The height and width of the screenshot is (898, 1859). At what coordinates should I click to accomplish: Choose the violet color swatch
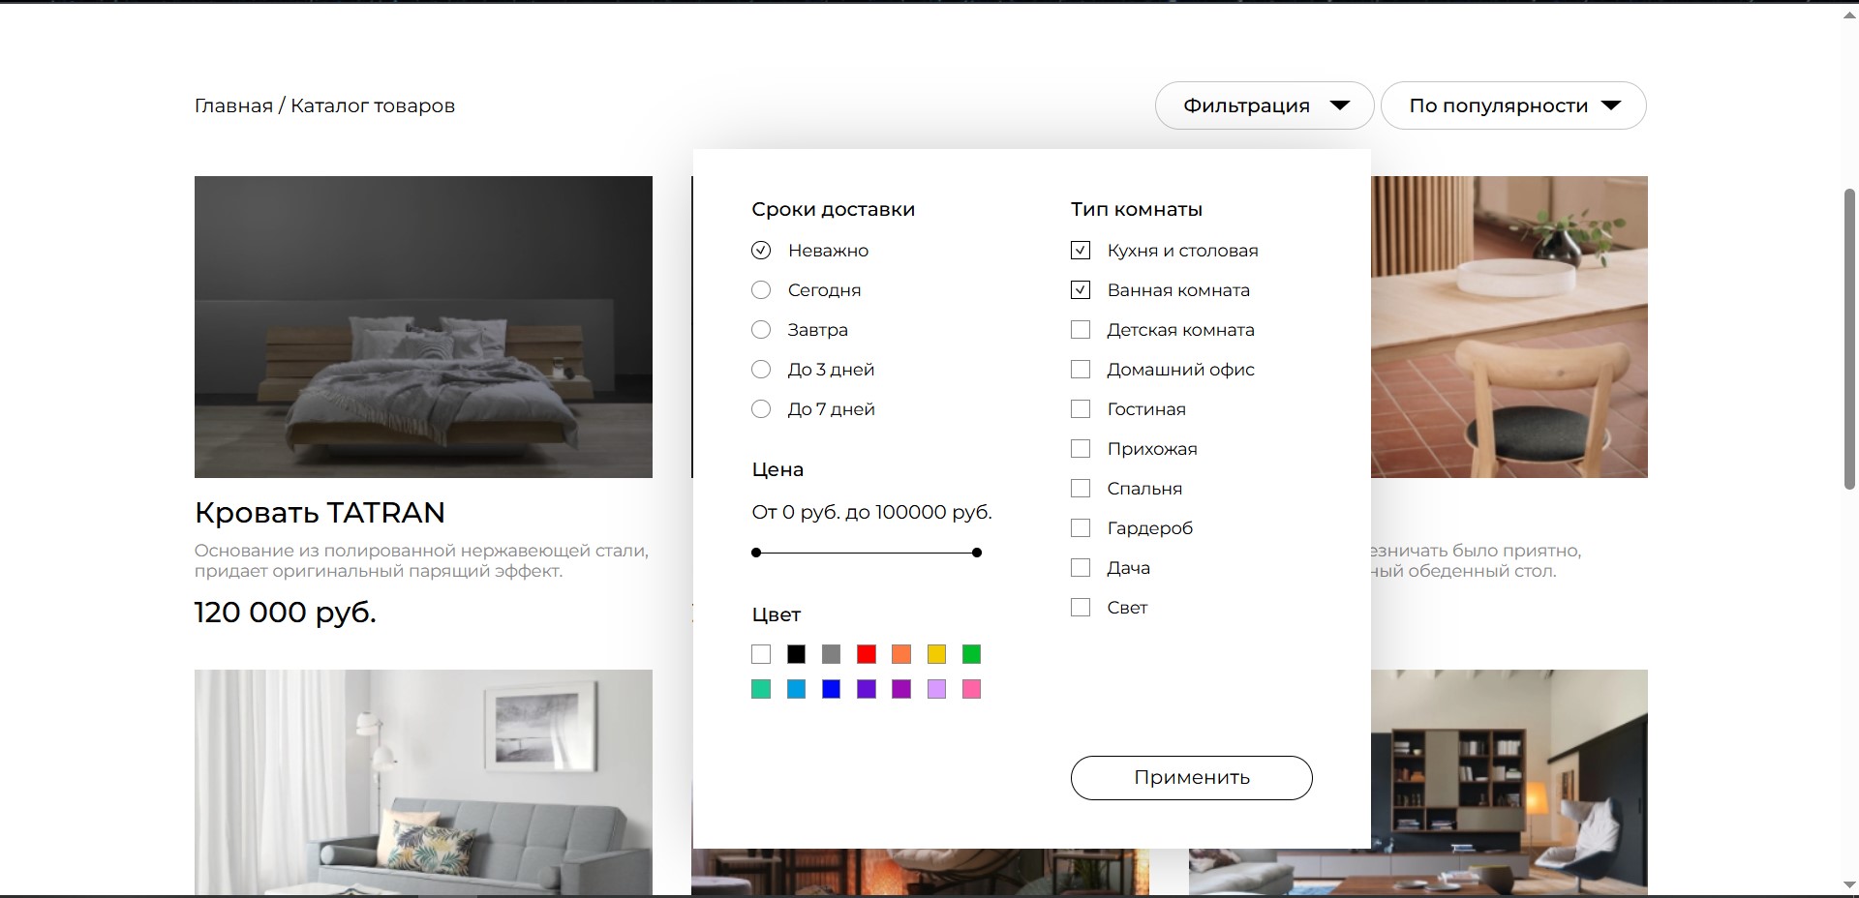pyautogui.click(x=867, y=689)
